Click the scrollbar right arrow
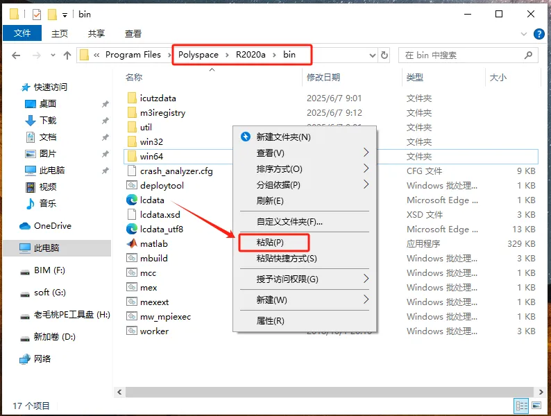The image size is (551, 416). pyautogui.click(x=541, y=392)
